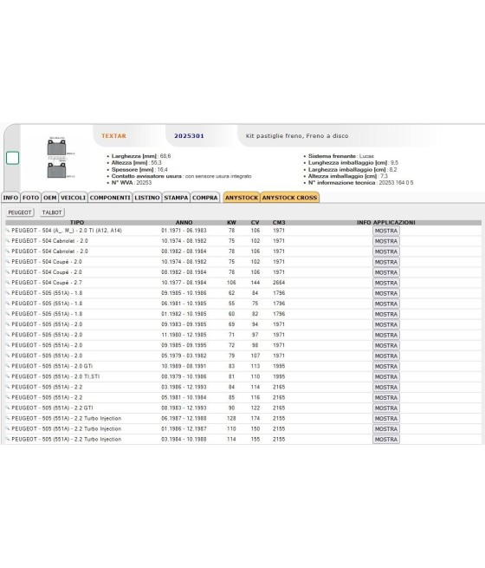Image resolution: width=485 pixels, height=568 pixels.
Task: Open the ANYSTOCK CROSS tab
Action: click(289, 198)
